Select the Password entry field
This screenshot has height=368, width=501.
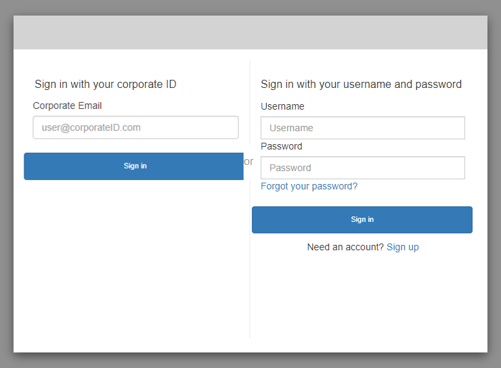pyautogui.click(x=362, y=168)
